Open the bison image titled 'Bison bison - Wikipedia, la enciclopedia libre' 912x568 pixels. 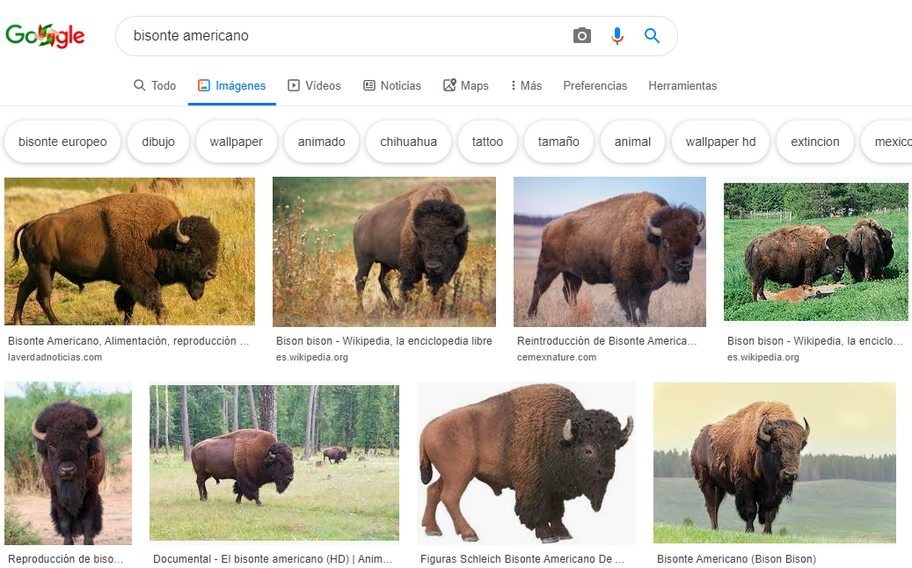click(384, 251)
